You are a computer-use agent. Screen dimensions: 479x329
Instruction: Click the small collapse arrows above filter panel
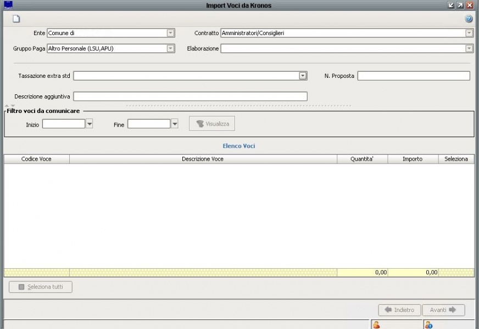[10, 105]
